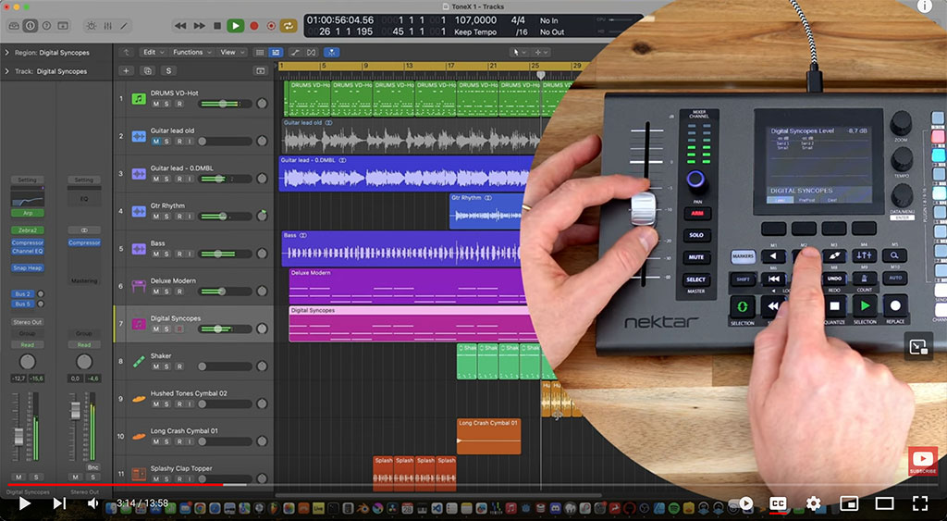
Task: Switch to list view icon in toolbar
Action: 260,53
